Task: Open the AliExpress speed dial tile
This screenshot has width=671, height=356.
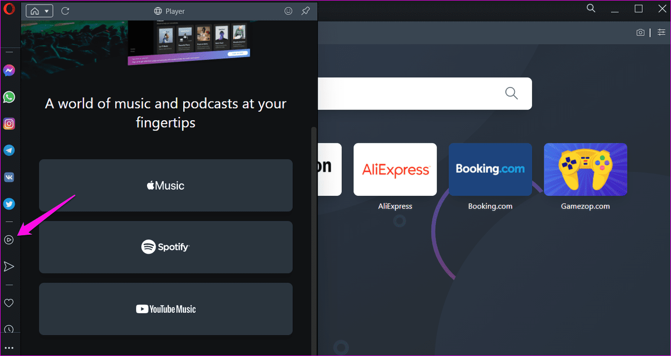Action: click(x=395, y=169)
